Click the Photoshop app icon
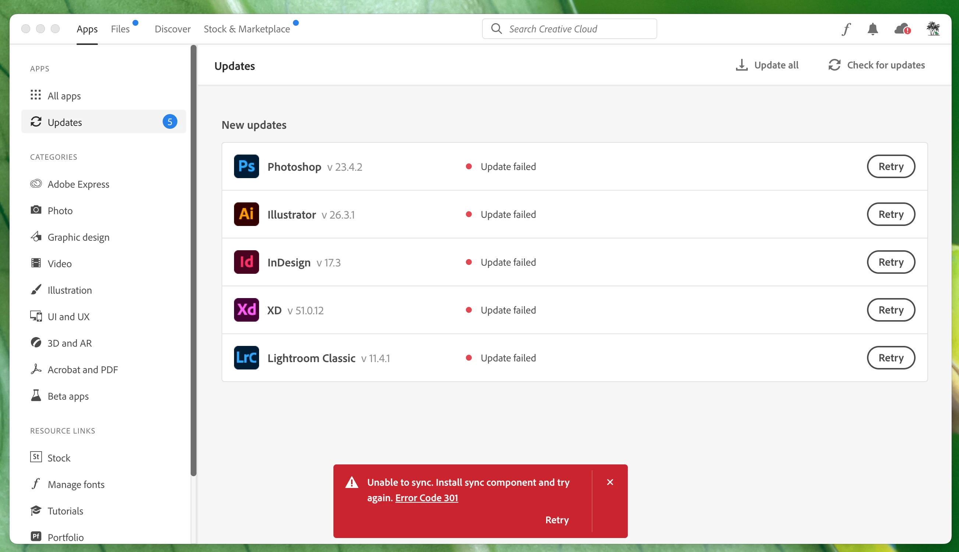The image size is (959, 552). pos(247,166)
